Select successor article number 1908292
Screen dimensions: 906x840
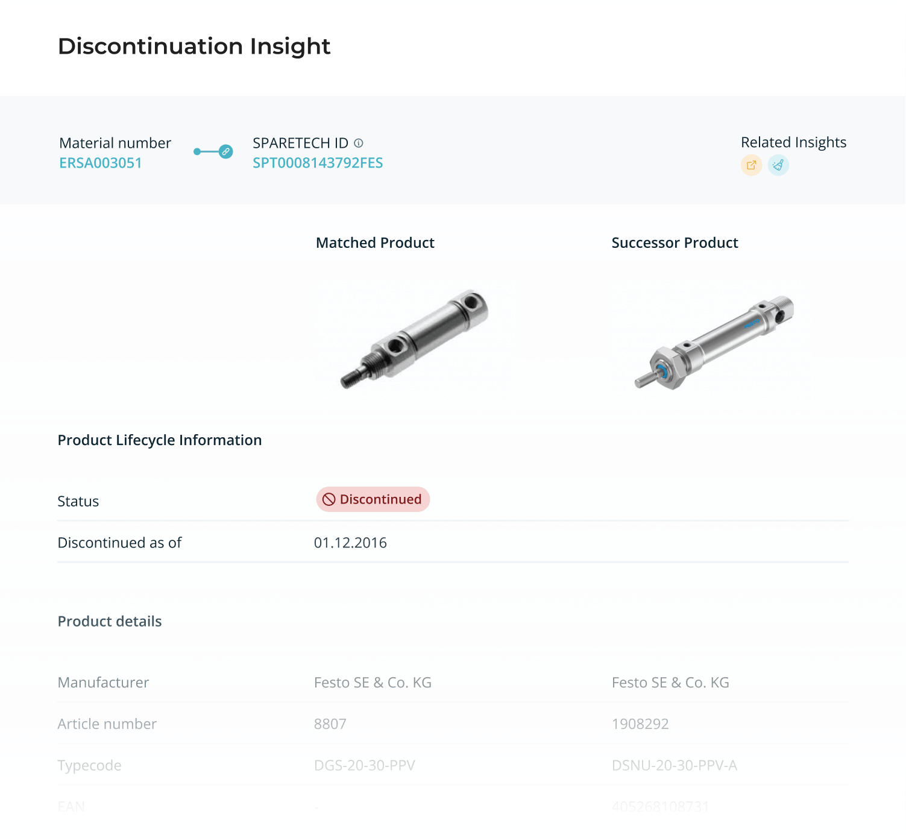pos(640,724)
